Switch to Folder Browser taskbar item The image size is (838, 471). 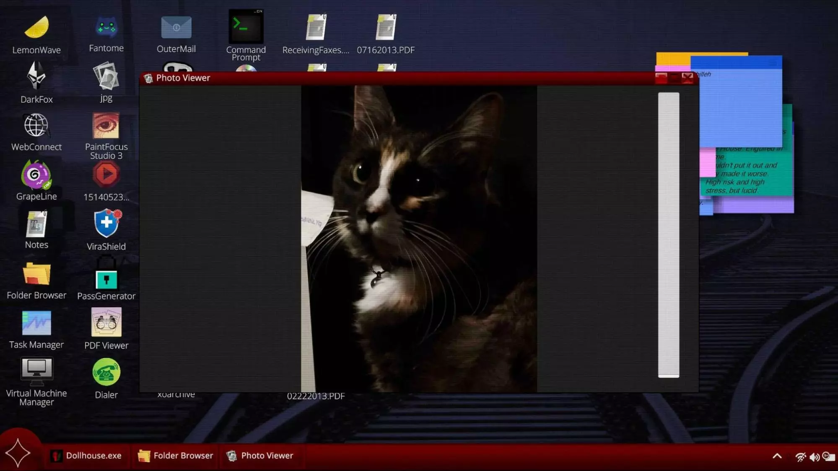point(175,456)
